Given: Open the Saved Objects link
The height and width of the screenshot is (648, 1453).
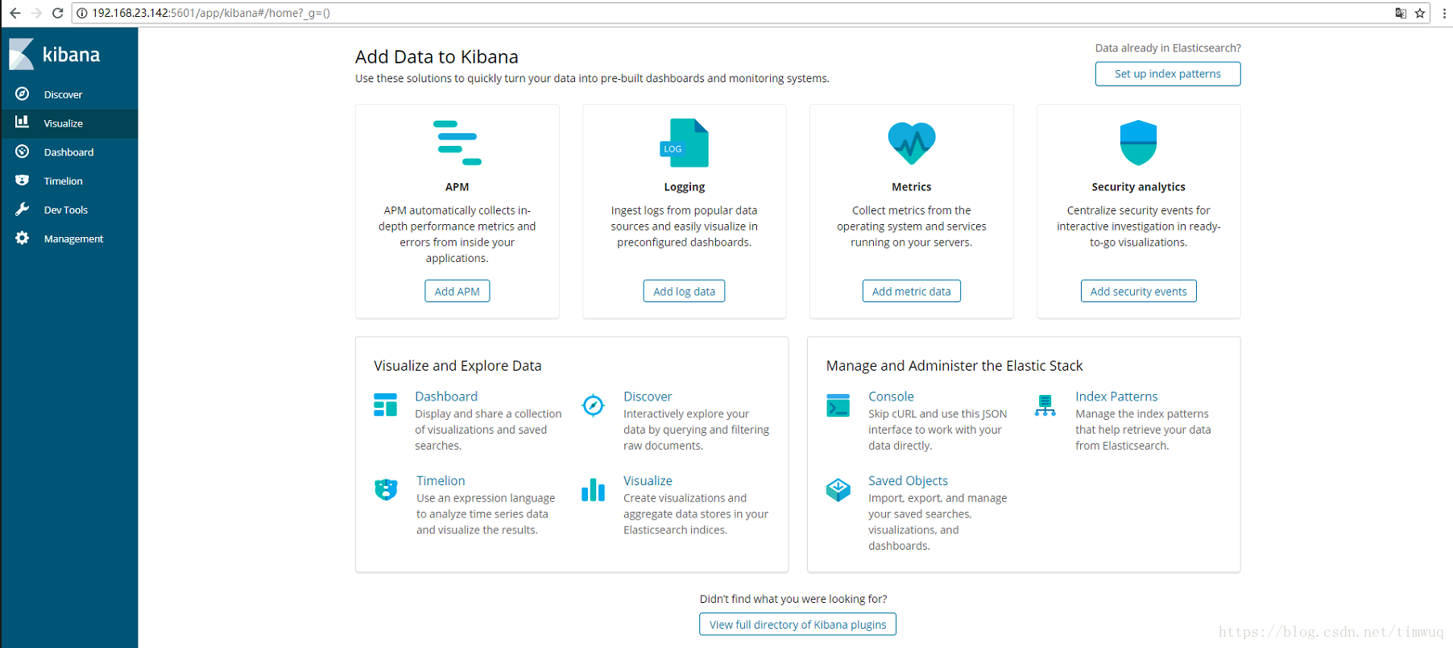Looking at the screenshot, I should click(908, 480).
